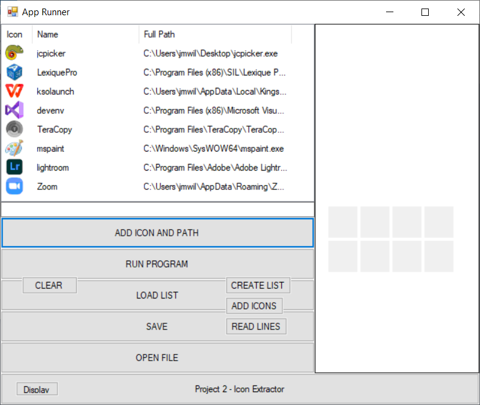Click the Display button
Screen dimensions: 480x405
coord(37,389)
